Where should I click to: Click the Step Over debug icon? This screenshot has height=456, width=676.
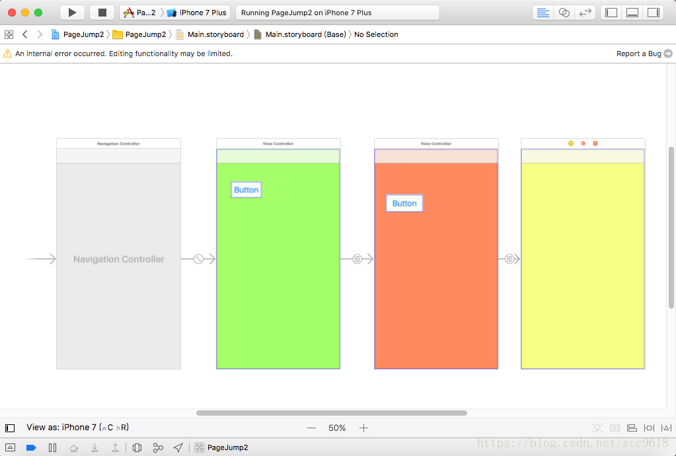(x=74, y=448)
